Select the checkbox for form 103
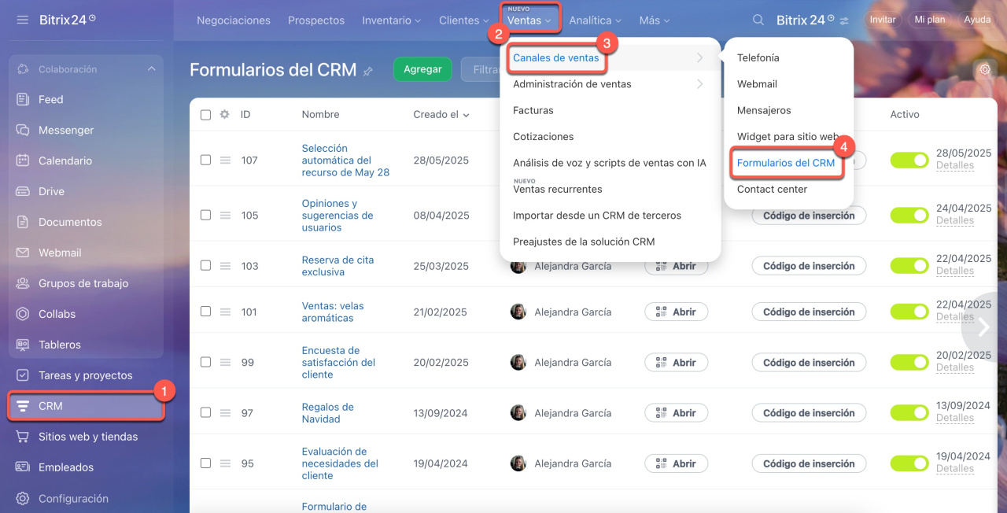The height and width of the screenshot is (513, 1007). [205, 266]
